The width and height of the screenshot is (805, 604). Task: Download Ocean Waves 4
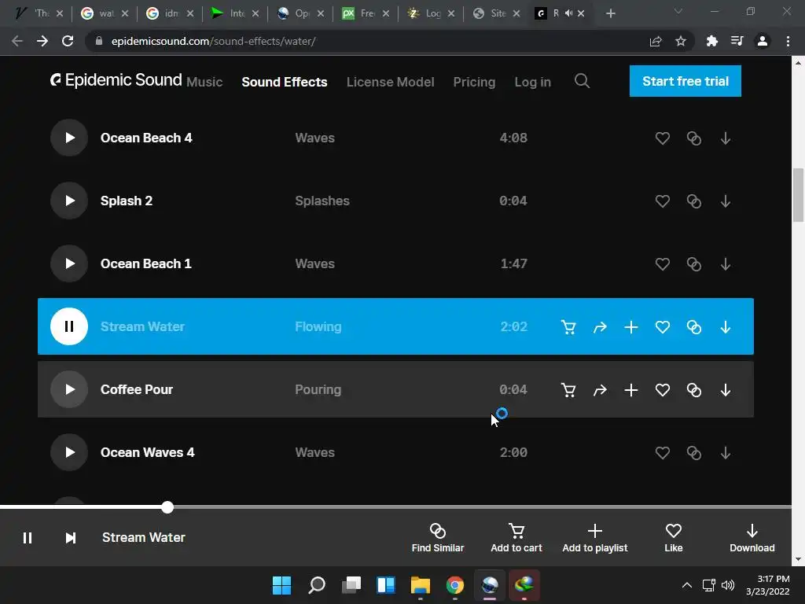click(x=726, y=453)
